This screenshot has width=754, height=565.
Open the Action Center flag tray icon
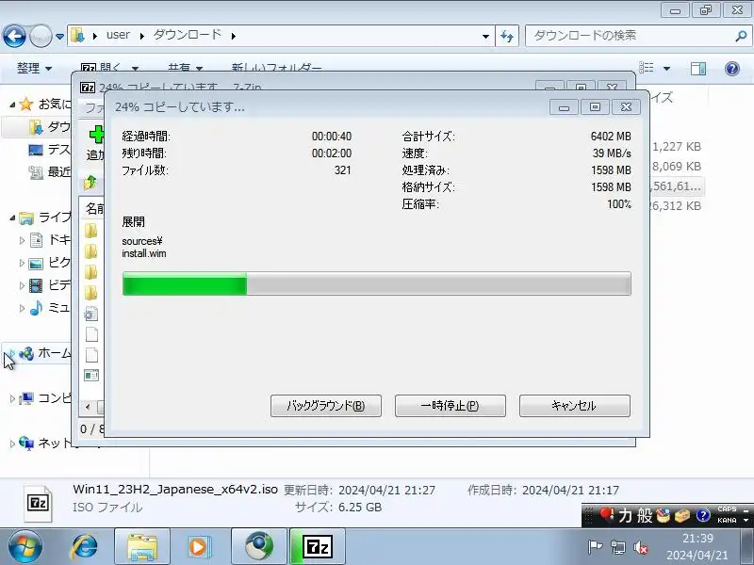tap(595, 547)
